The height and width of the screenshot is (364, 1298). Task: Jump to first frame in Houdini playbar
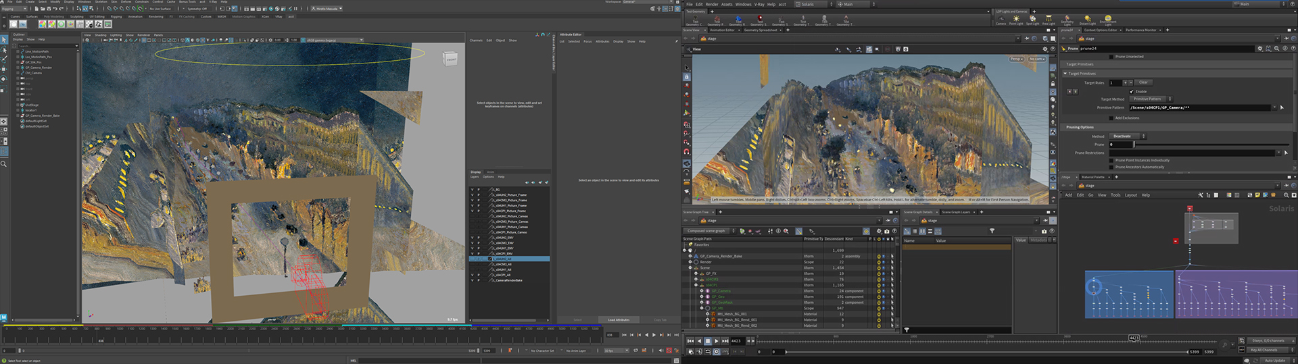[x=690, y=341]
